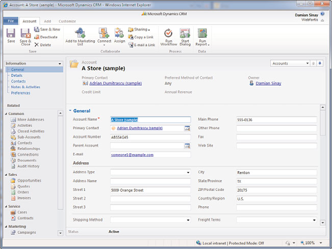The height and width of the screenshot is (249, 332).
Task: Deactivate the account record
Action: [x=46, y=37]
